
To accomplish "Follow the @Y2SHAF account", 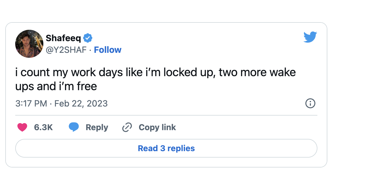I will [108, 50].
